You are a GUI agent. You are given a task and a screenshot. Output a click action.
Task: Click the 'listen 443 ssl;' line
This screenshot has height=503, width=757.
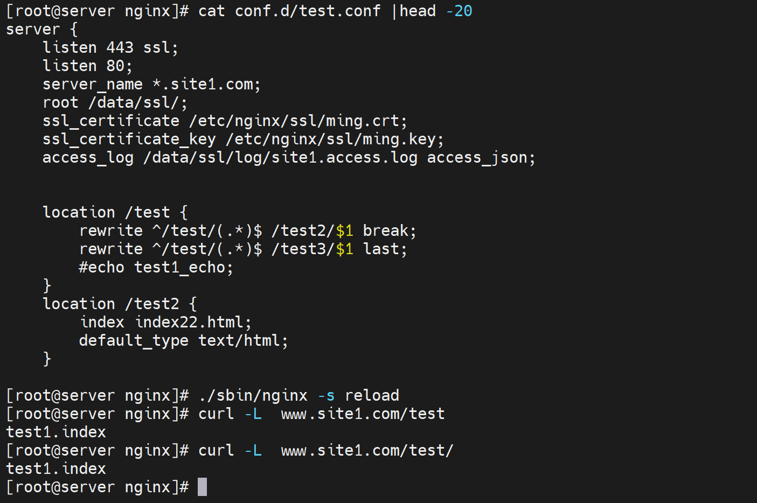[110, 47]
